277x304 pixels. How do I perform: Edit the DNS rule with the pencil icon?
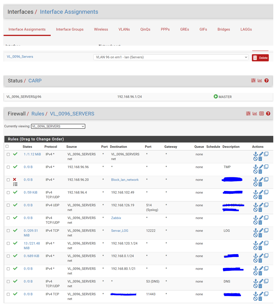click(261, 281)
